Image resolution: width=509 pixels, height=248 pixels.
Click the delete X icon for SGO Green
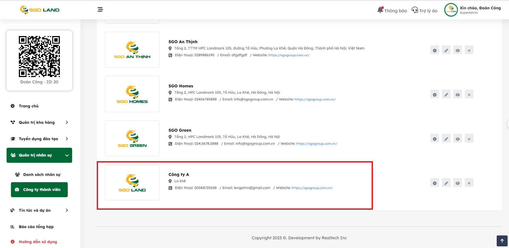[469, 139]
